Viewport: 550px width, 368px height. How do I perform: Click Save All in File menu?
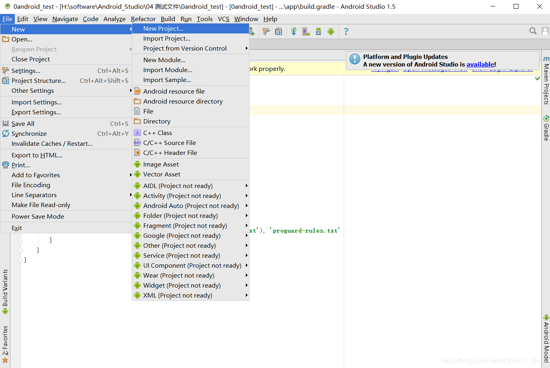[x=66, y=123]
